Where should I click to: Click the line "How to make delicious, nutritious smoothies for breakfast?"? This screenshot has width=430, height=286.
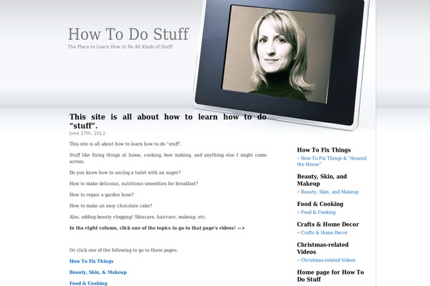pyautogui.click(x=133, y=184)
